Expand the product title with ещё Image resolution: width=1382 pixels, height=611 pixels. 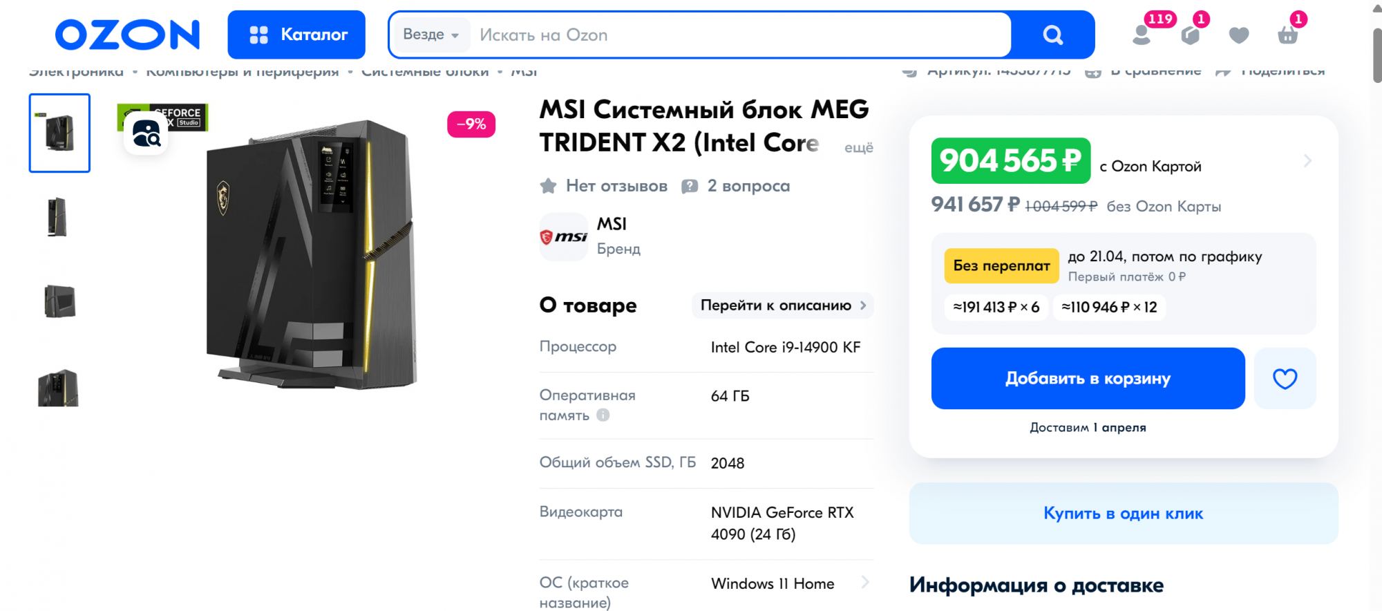pyautogui.click(x=858, y=147)
